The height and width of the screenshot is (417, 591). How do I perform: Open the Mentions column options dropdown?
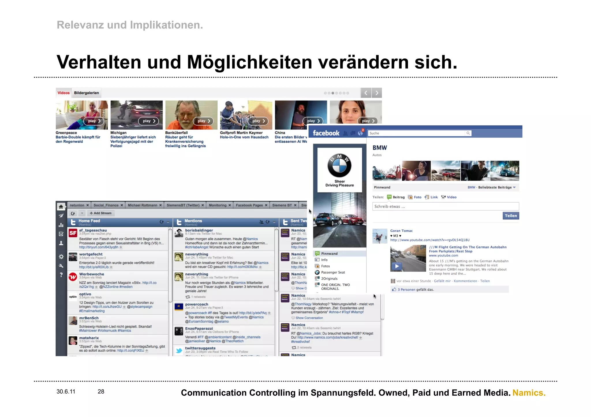point(274,222)
